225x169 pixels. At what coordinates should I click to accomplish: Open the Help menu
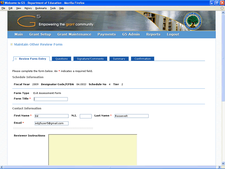(62, 8)
